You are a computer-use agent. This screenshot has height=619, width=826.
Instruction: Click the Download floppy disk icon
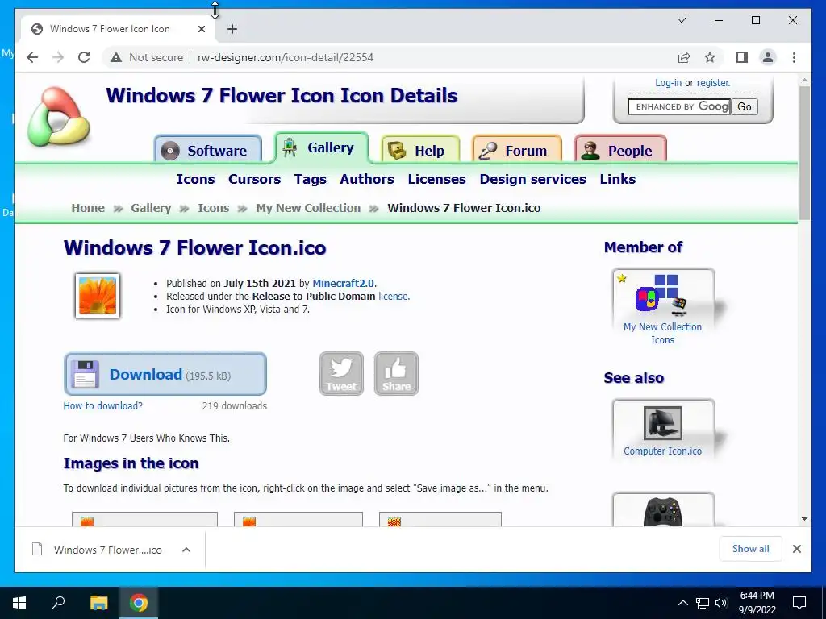pyautogui.click(x=84, y=374)
